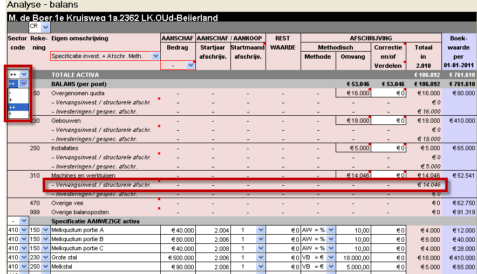Pick the highlighted '++' option in the list
The width and height of the screenshot is (477, 274).
click(x=12, y=107)
